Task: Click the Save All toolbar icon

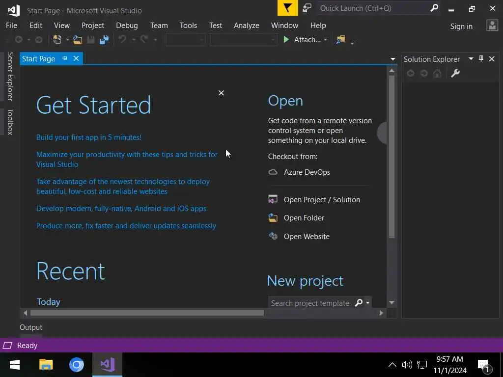Action: tap(104, 40)
